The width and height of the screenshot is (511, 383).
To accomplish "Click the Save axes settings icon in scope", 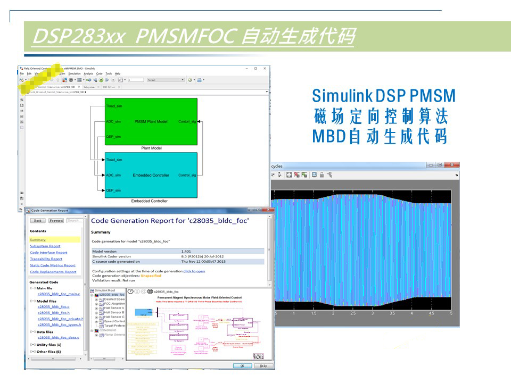I will click(296, 175).
